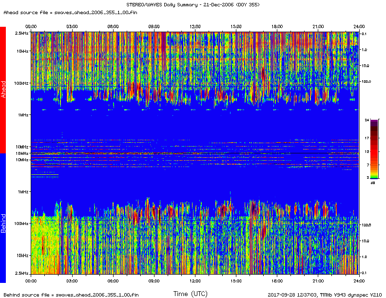
Task: Select the 'Ahead source file' caption text
Action: click(70, 13)
